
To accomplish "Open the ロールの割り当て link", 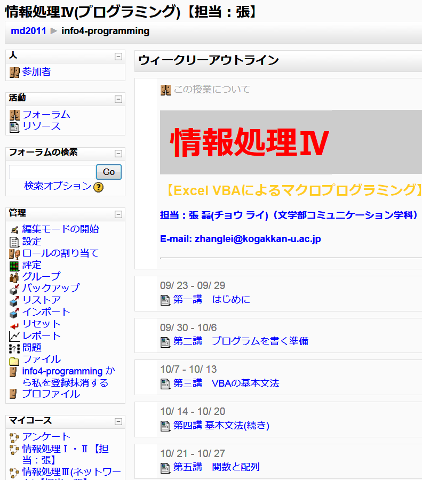I will pos(60,253).
